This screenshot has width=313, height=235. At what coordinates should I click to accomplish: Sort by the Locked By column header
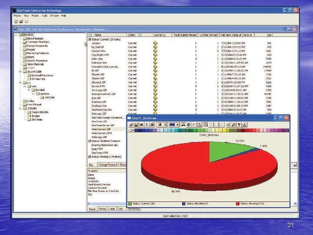[162, 35]
